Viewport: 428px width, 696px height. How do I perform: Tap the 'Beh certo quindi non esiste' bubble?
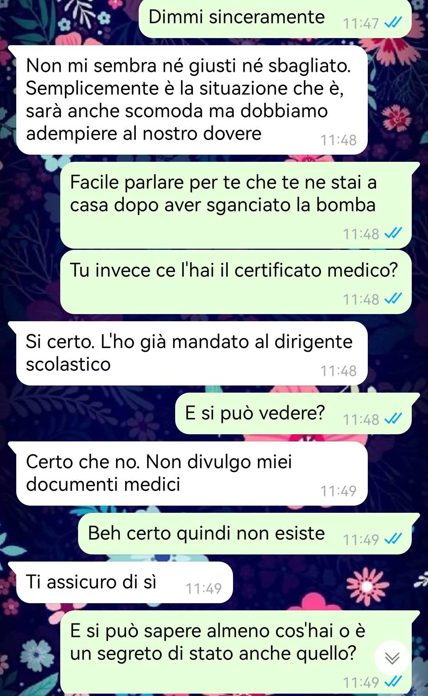[245, 534]
